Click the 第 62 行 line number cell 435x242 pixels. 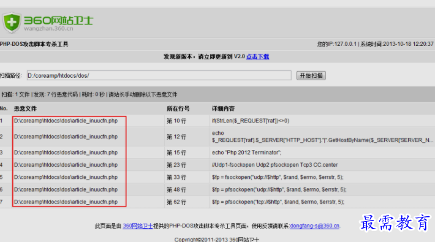tap(176, 202)
